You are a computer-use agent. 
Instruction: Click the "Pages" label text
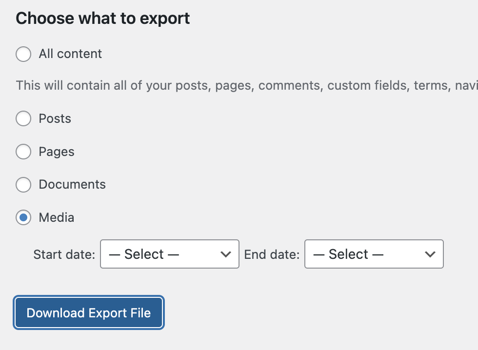pyautogui.click(x=56, y=152)
